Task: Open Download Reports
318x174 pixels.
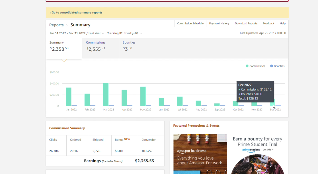Action: 246,24
